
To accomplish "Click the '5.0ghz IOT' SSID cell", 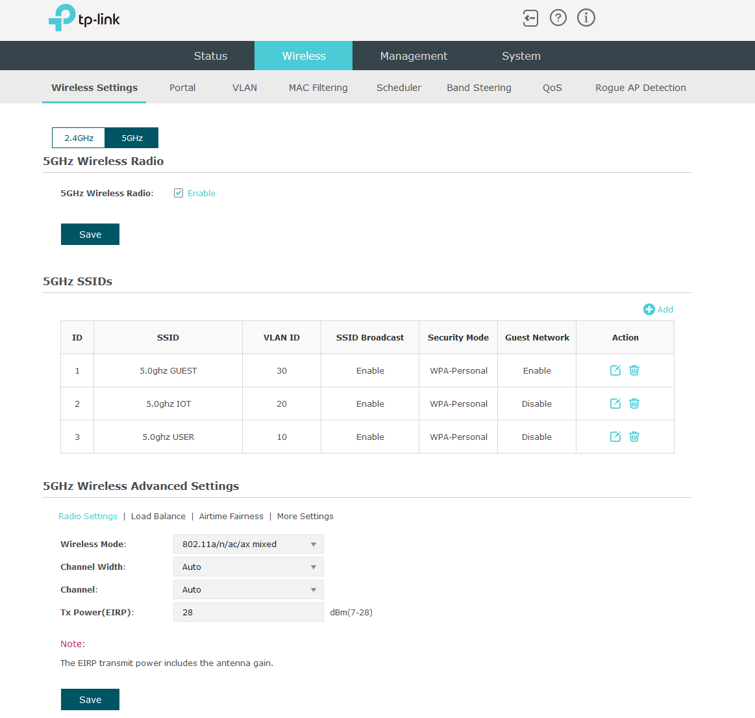I will click(168, 404).
